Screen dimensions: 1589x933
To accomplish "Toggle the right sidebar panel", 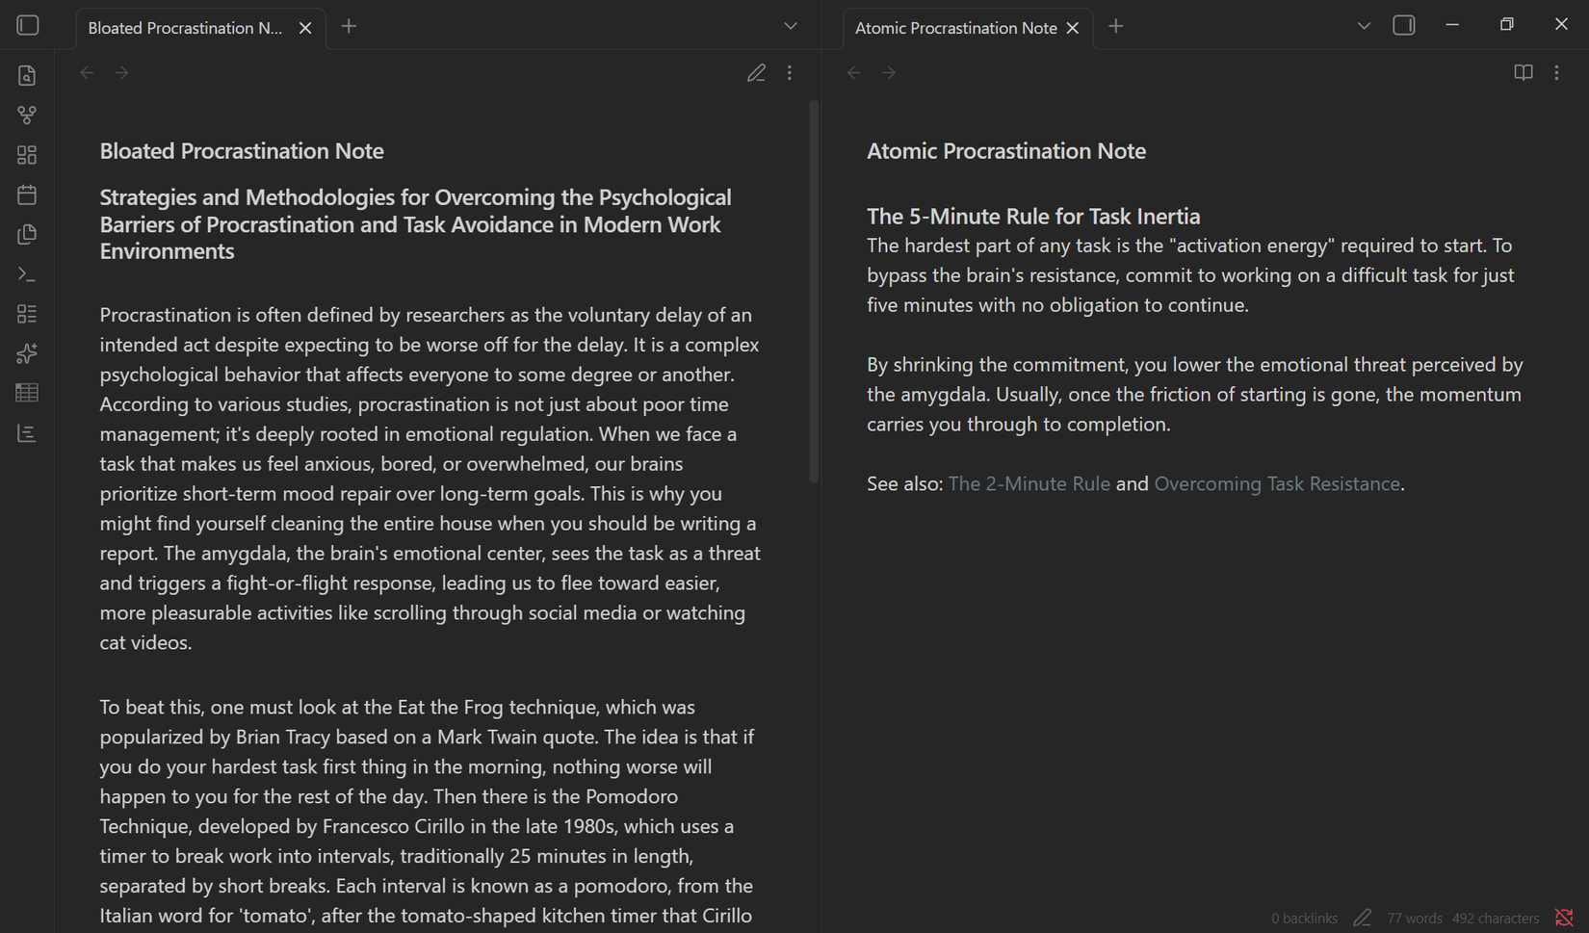I will coord(1404,26).
